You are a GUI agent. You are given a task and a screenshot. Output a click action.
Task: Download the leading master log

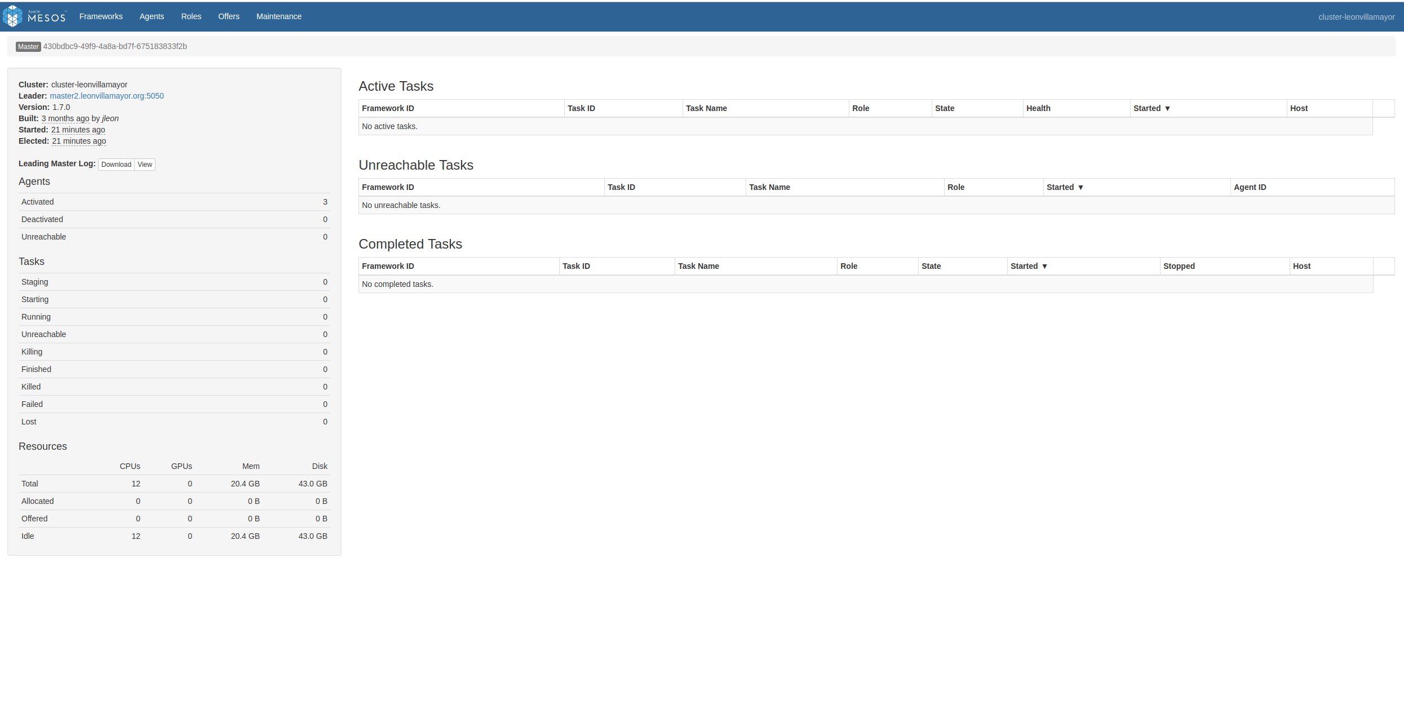pyautogui.click(x=116, y=165)
